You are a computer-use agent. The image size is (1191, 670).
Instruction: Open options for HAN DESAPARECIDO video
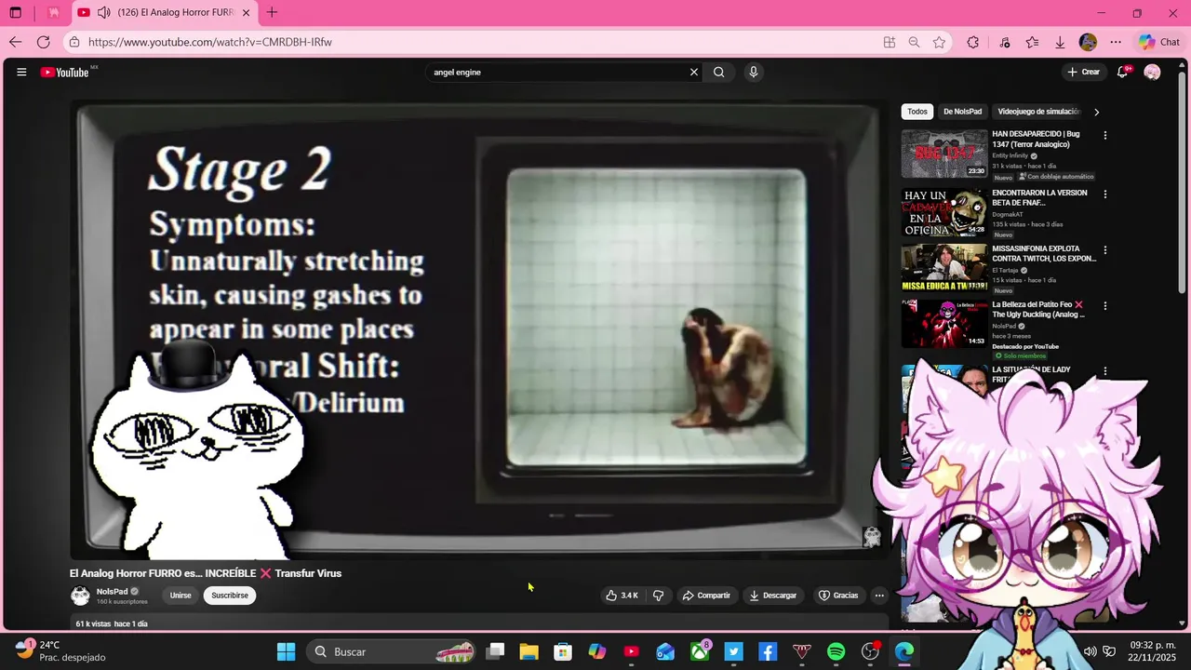coord(1104,135)
